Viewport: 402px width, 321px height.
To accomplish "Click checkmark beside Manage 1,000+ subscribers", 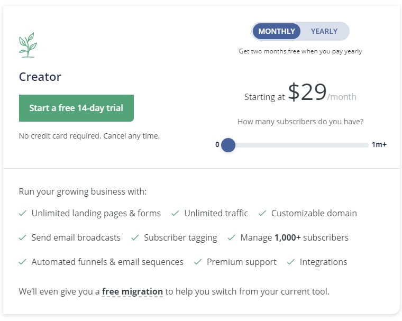I will click(231, 238).
